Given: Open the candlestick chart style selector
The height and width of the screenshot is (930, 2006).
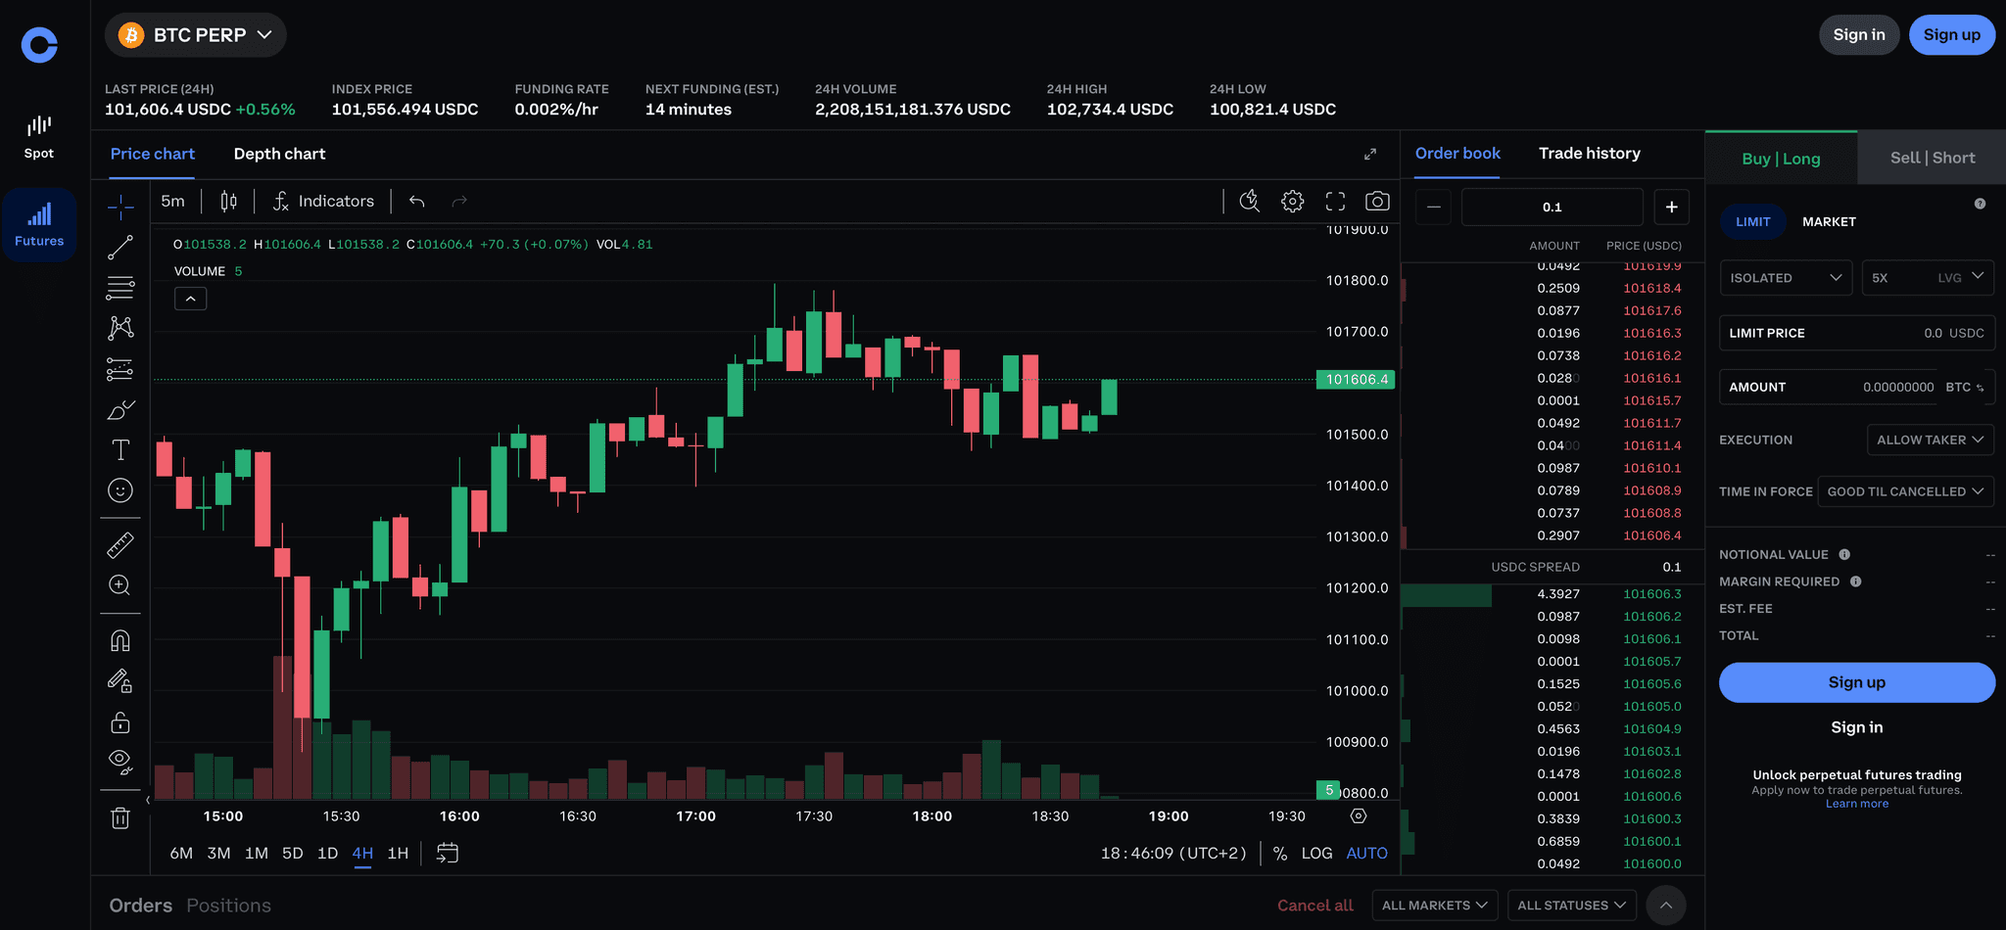Looking at the screenshot, I should (228, 202).
